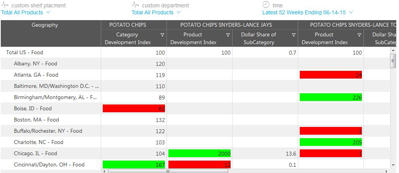Click the Geography column header
The height and width of the screenshot is (173, 399).
coord(45,25)
